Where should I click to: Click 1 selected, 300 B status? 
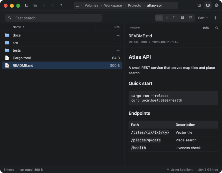(30, 169)
